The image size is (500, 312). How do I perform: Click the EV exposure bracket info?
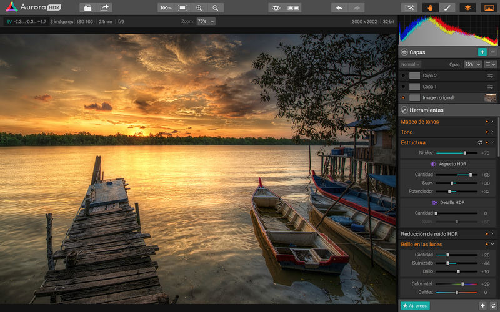pos(26,22)
